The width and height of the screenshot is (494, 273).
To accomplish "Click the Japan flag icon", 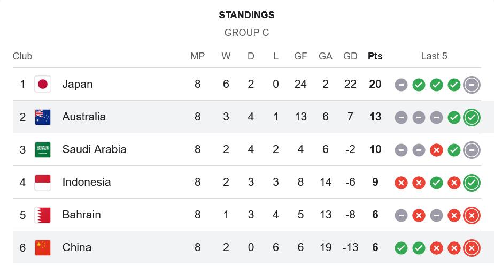I will (x=43, y=84).
